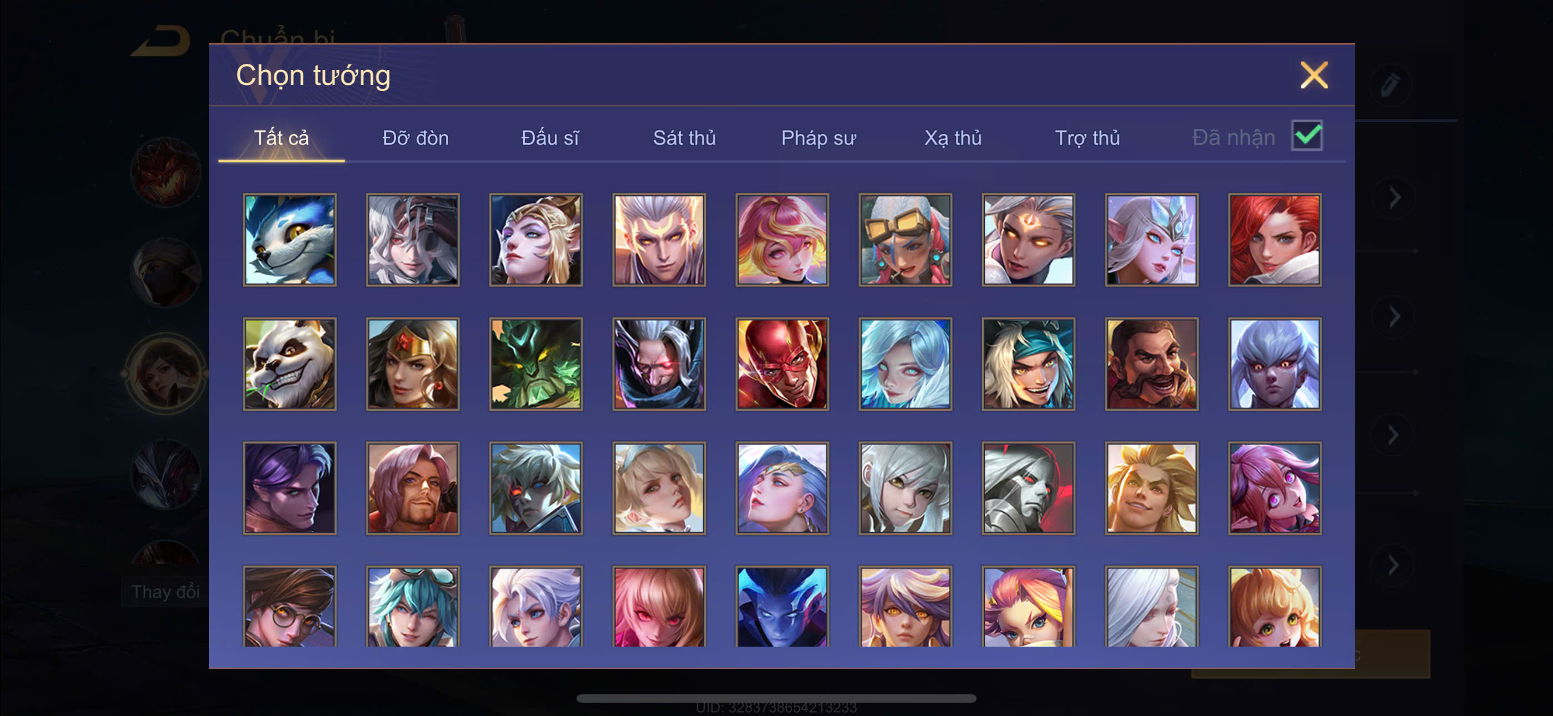The image size is (1553, 716).
Task: Select blonde spiky-haired smiling hero
Action: 1151,487
